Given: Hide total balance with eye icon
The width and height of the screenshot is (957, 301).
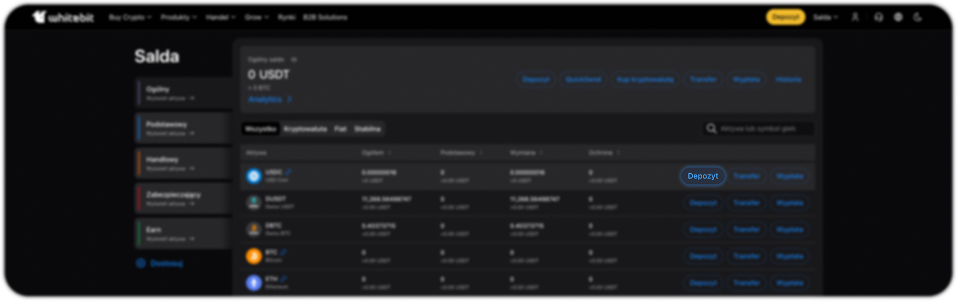Looking at the screenshot, I should click(x=294, y=60).
